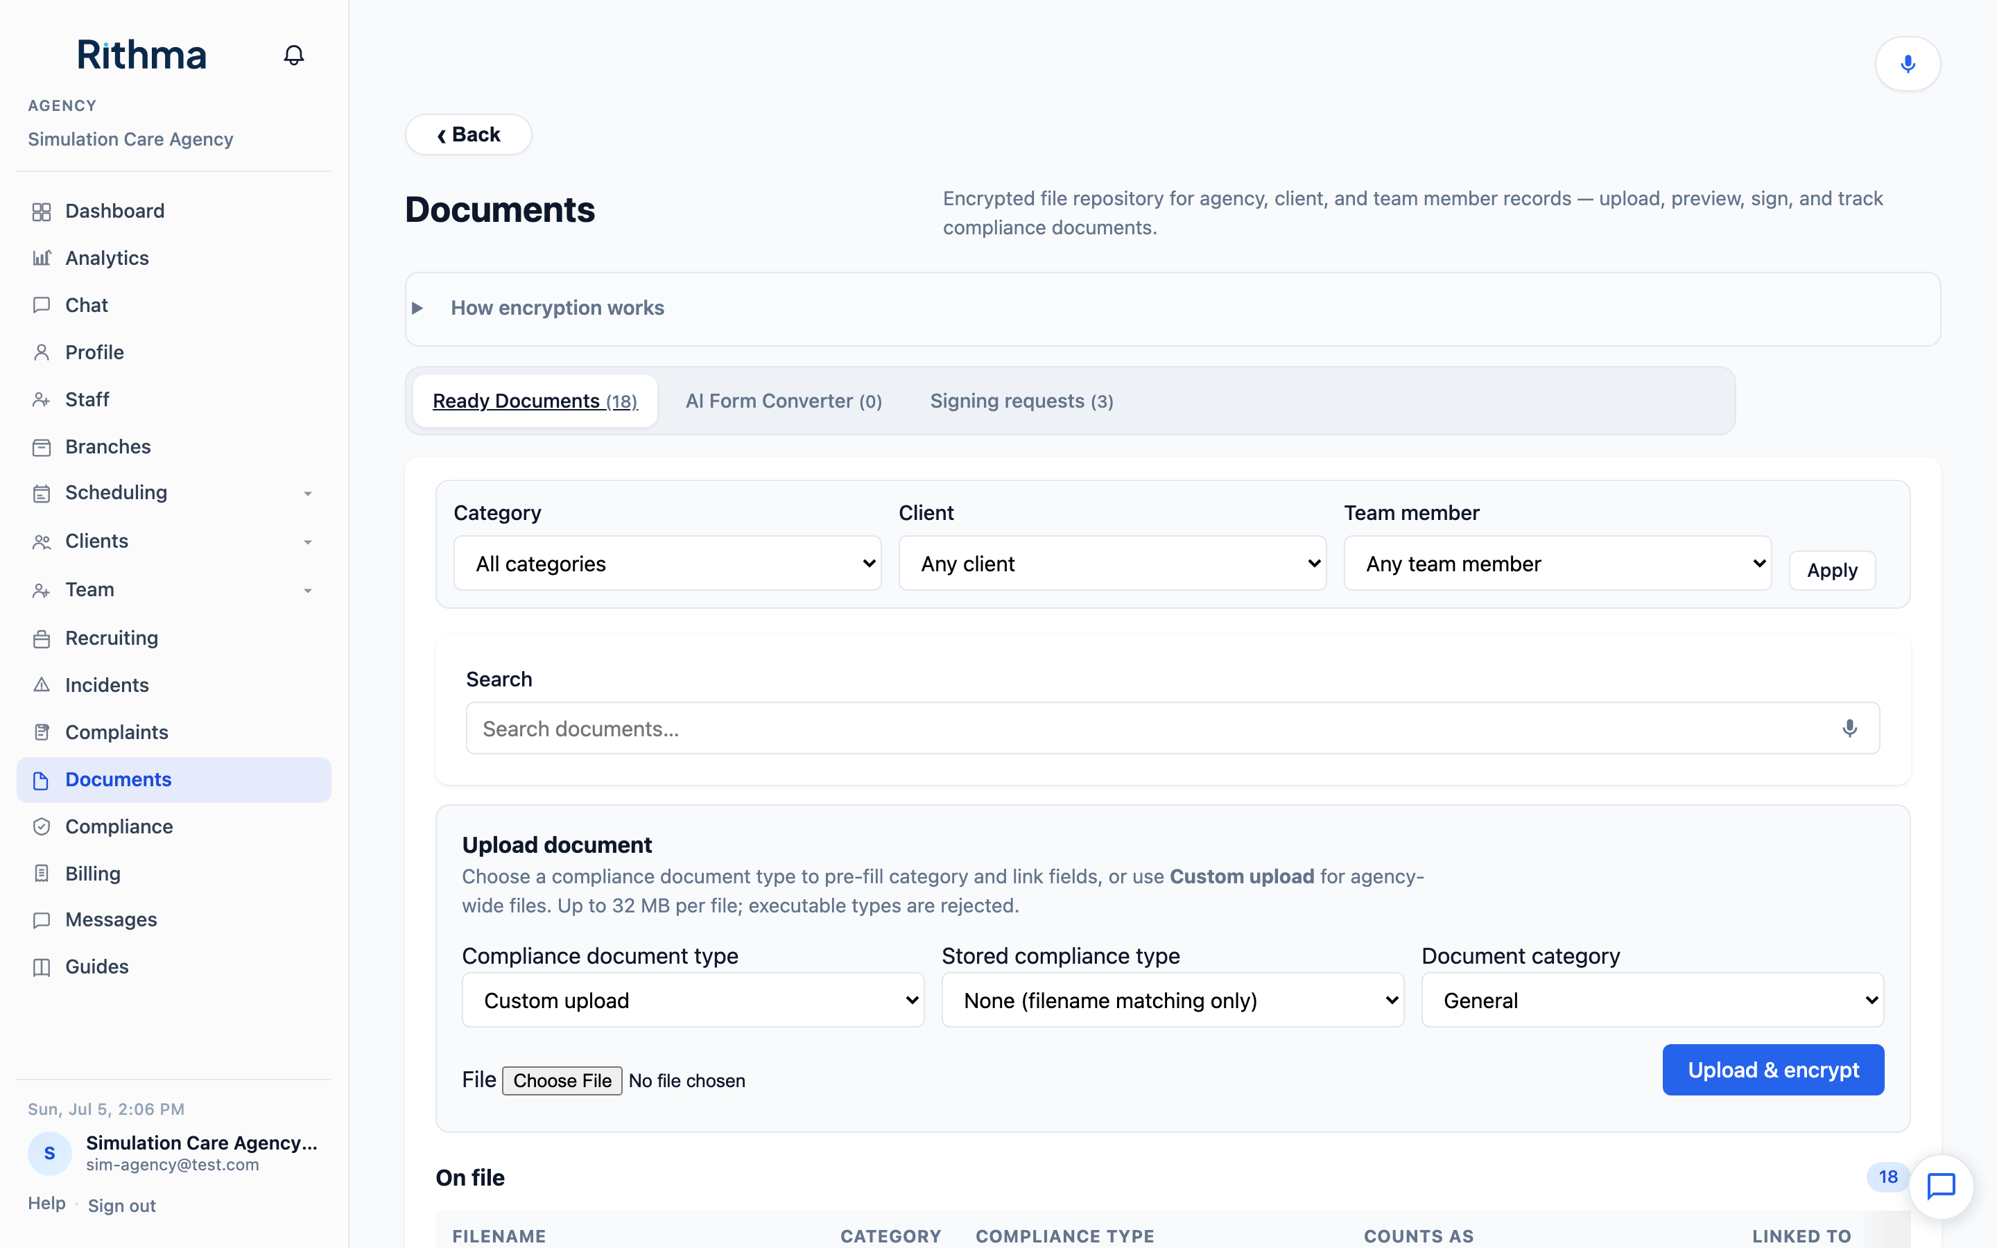Open Compliance page from sidebar
The height and width of the screenshot is (1248, 1997).
point(173,826)
